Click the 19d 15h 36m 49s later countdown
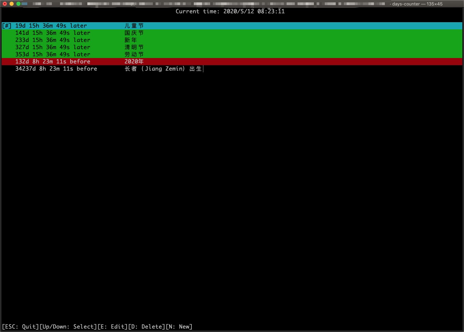The height and width of the screenshot is (332, 464). (51, 26)
